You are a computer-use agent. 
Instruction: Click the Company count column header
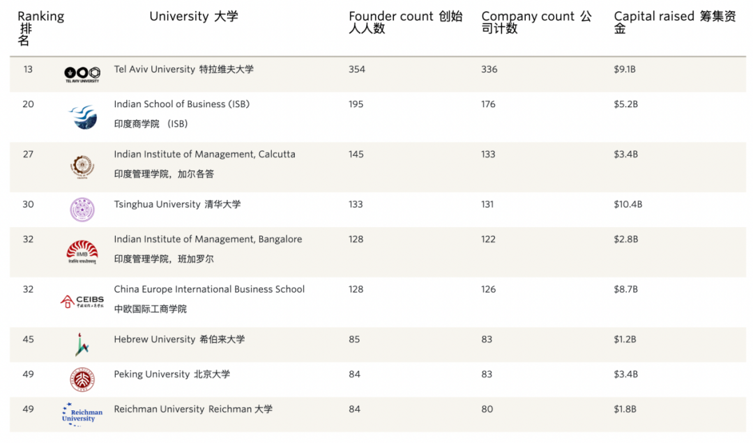536,22
